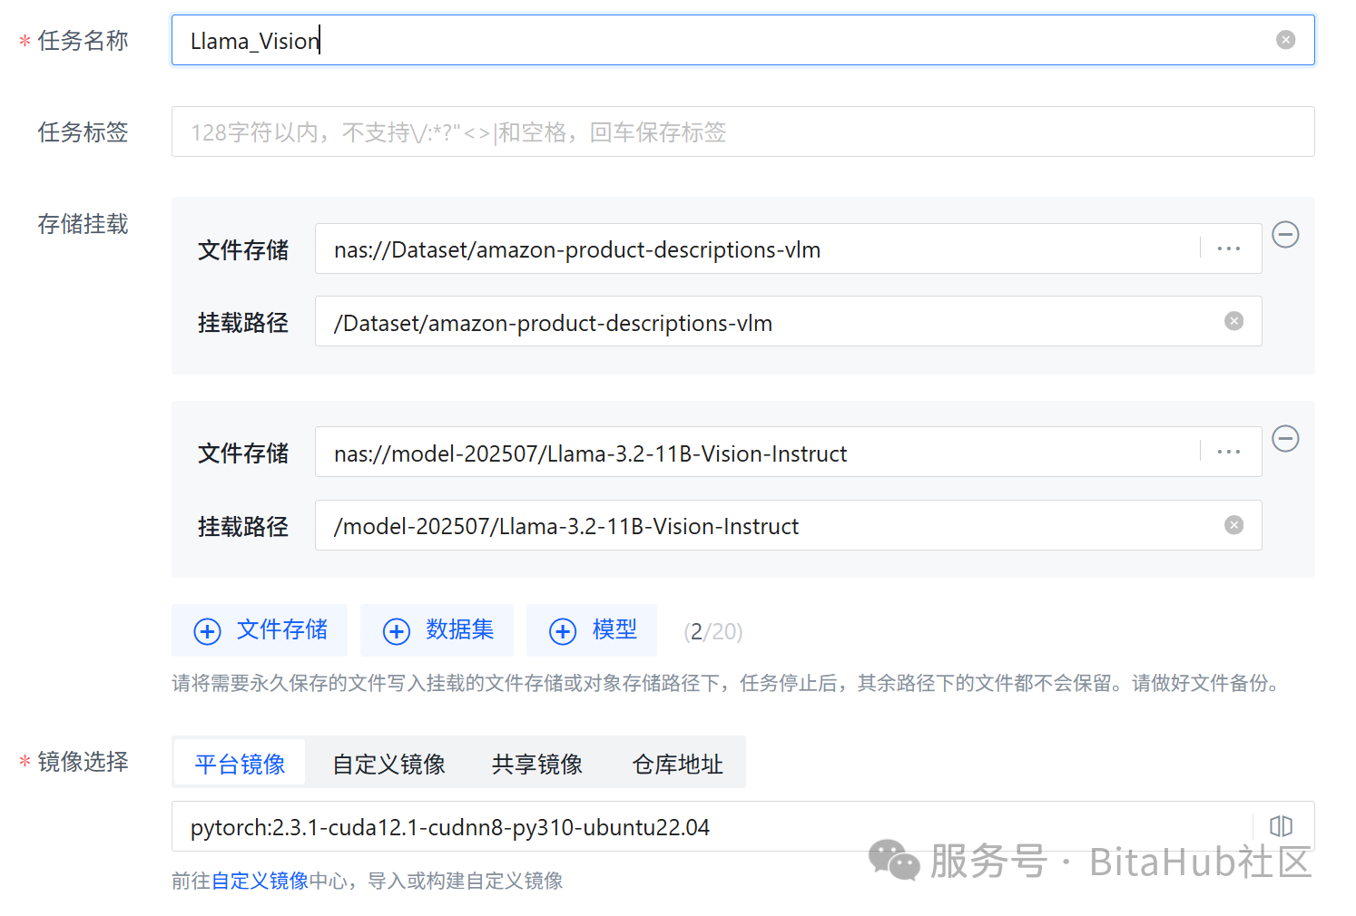Open the pytorch:2.3.1 image selector
1356x916 pixels.
(x=742, y=826)
